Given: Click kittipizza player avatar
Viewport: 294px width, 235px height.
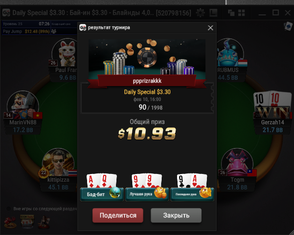Looking at the screenshot, I should pyautogui.click(x=58, y=163).
